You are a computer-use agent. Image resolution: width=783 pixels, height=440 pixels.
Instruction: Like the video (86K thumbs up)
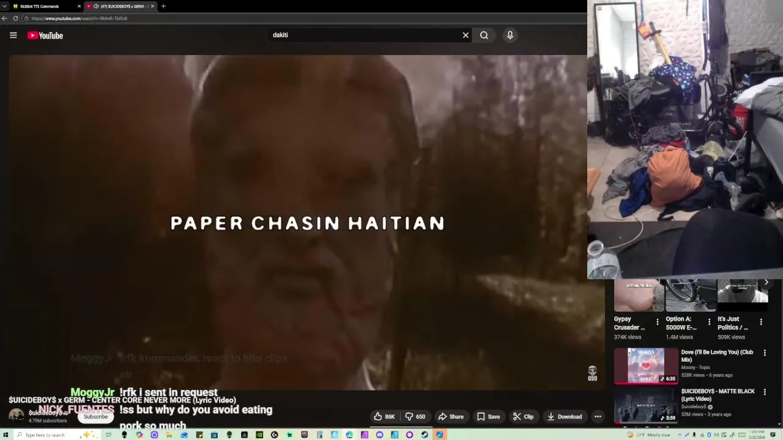[x=384, y=417]
